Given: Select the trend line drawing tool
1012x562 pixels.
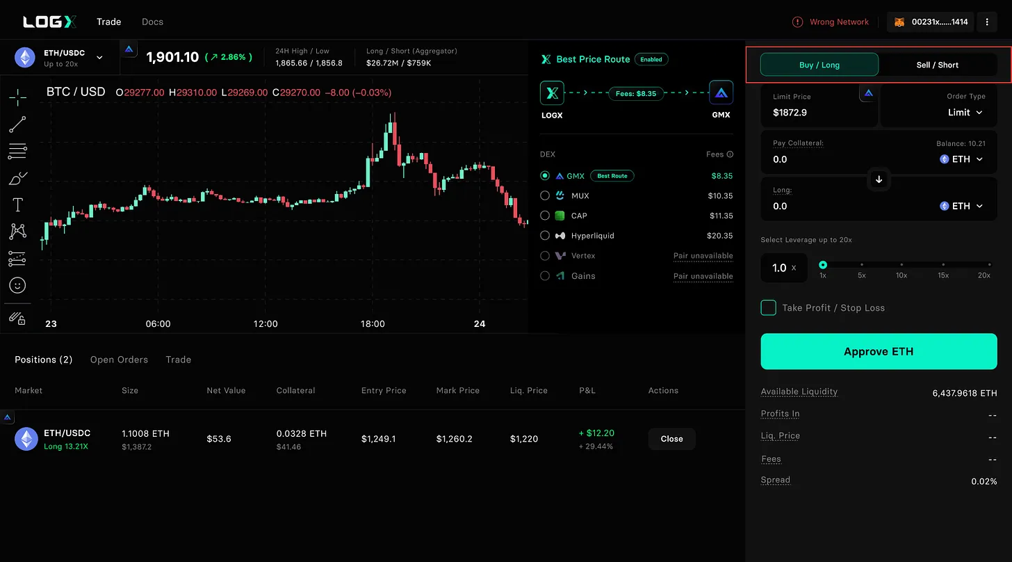Looking at the screenshot, I should (18, 125).
